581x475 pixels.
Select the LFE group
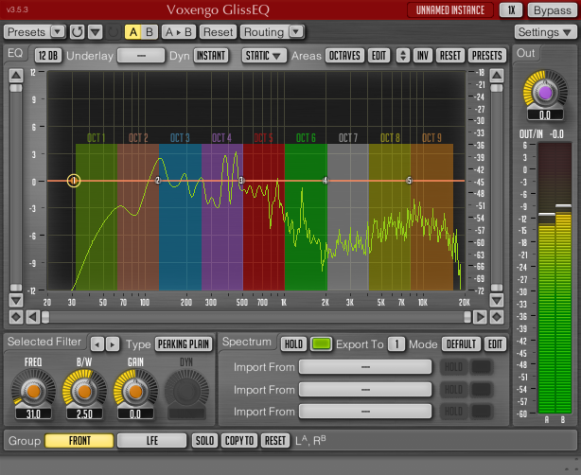pos(152,441)
